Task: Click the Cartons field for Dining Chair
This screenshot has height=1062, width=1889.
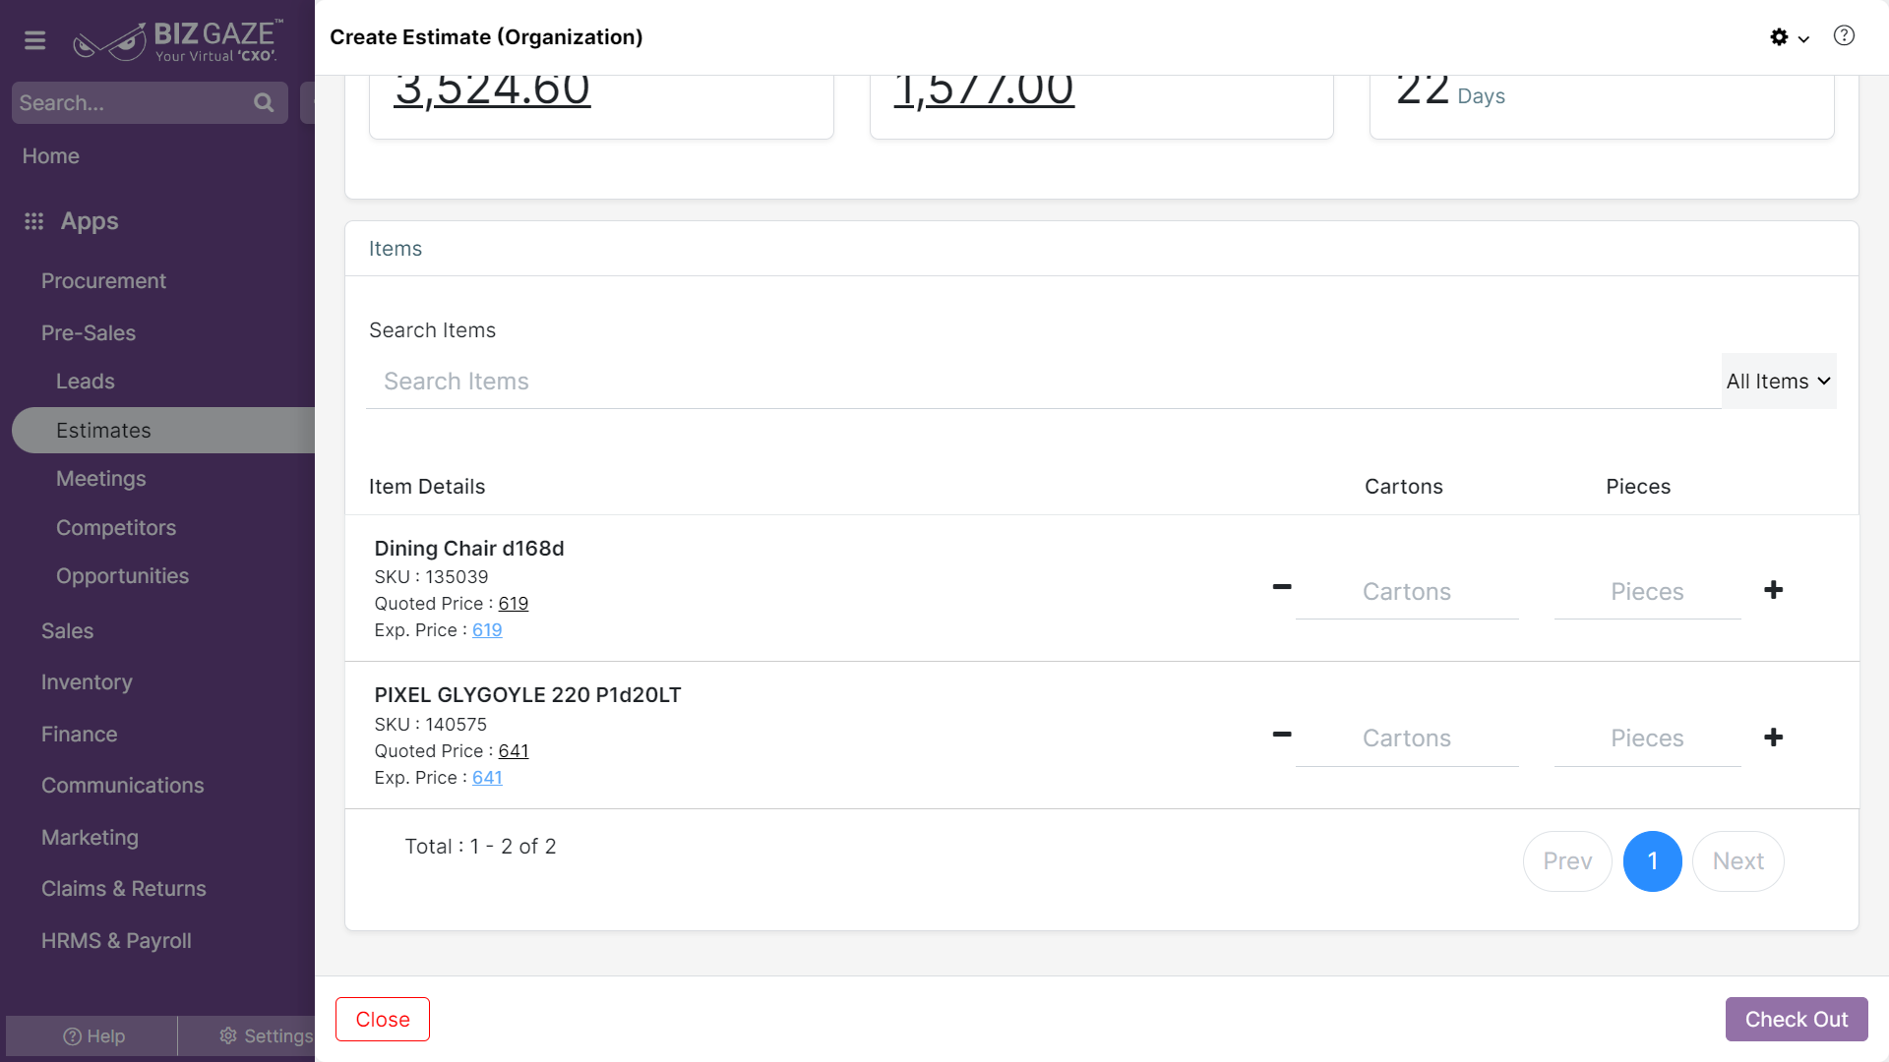Action: click(x=1407, y=592)
